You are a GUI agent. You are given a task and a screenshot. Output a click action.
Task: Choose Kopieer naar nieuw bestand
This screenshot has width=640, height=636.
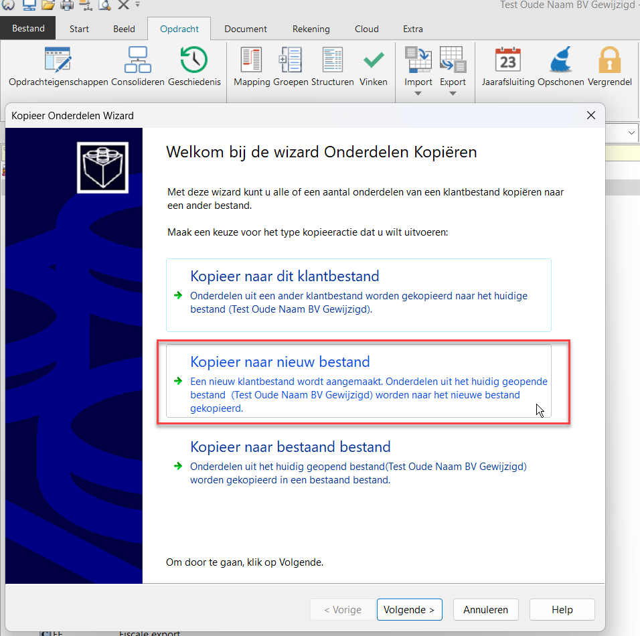[358, 380]
